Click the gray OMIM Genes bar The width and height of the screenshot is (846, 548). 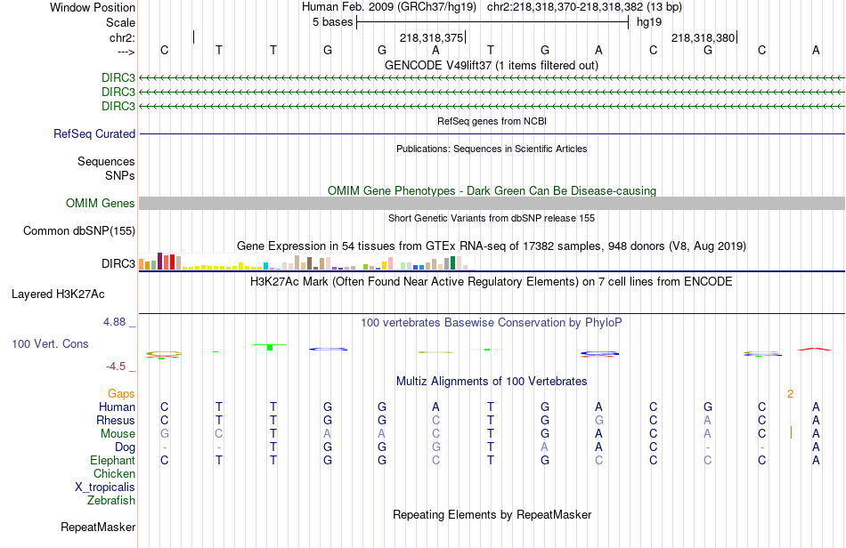pos(492,203)
